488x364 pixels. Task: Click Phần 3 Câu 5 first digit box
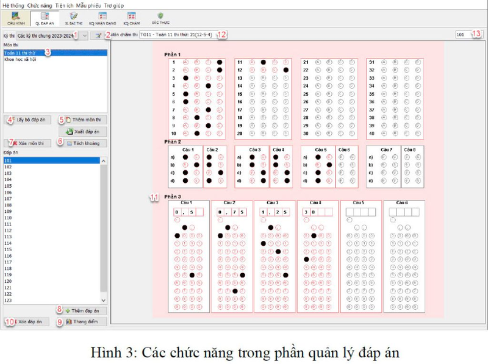pyautogui.click(x=350, y=212)
